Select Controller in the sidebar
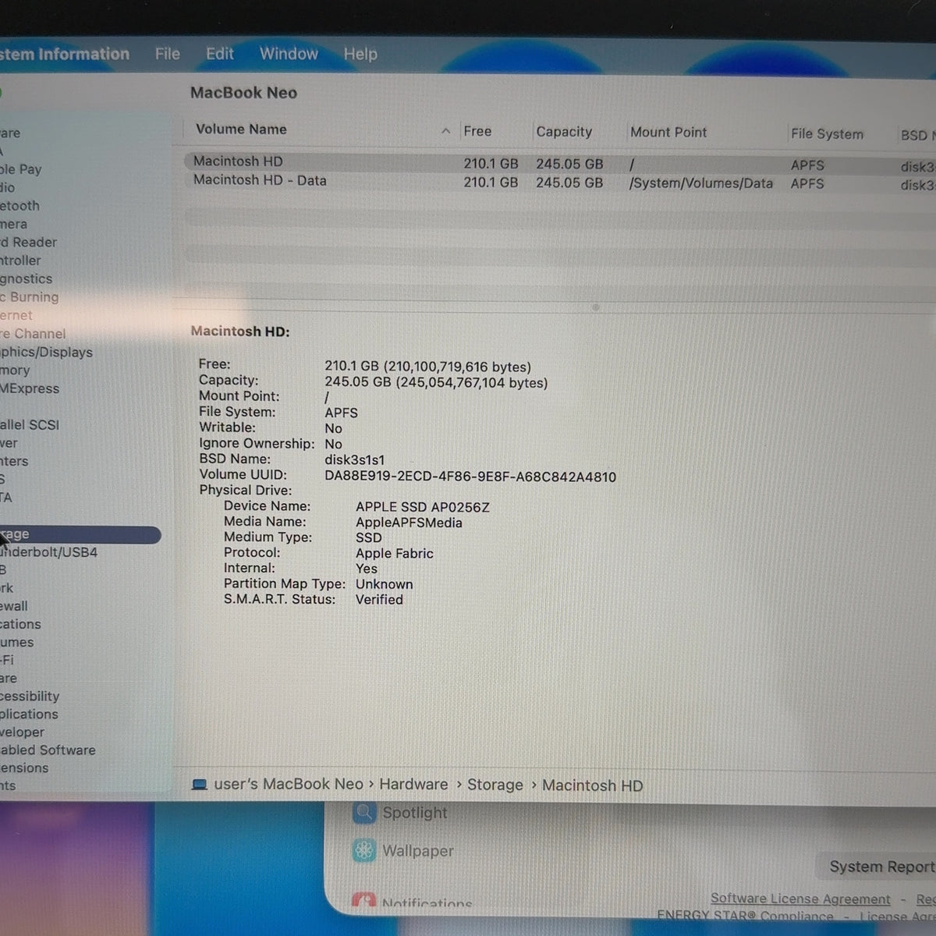The image size is (936, 936). [x=20, y=261]
